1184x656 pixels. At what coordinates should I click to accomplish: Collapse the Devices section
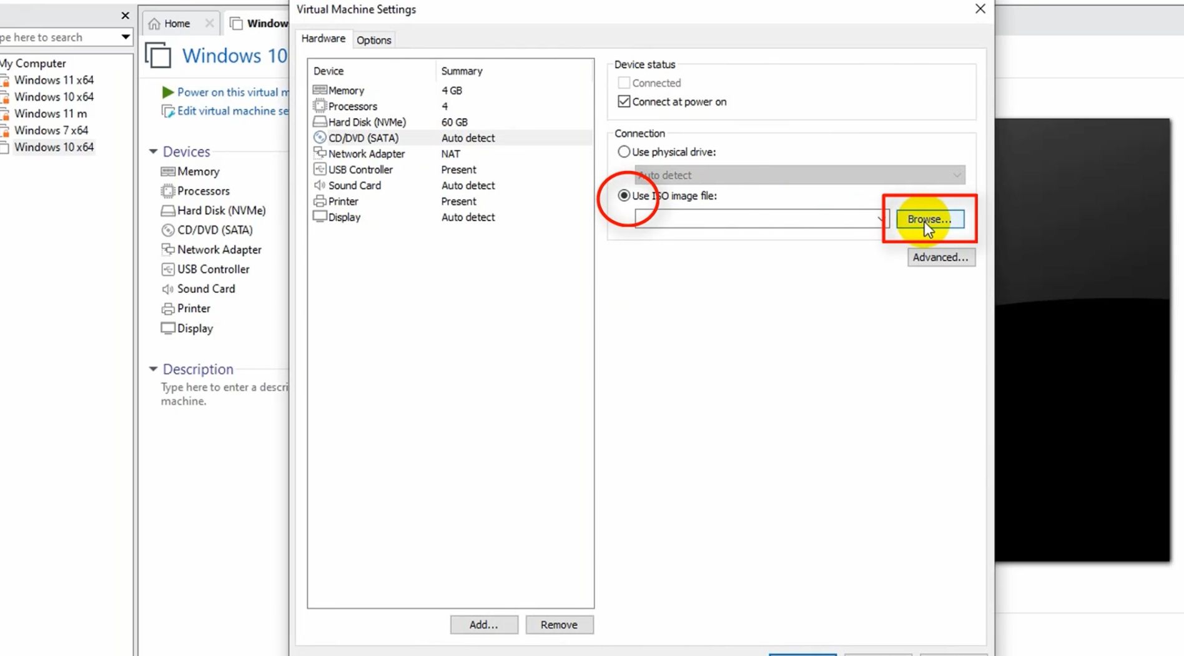tap(153, 152)
